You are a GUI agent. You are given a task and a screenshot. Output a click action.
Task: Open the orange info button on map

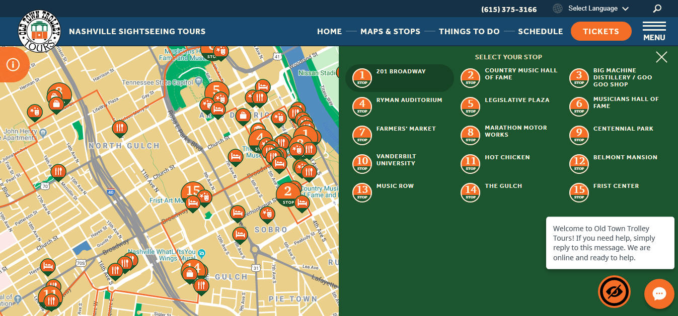[x=13, y=64]
